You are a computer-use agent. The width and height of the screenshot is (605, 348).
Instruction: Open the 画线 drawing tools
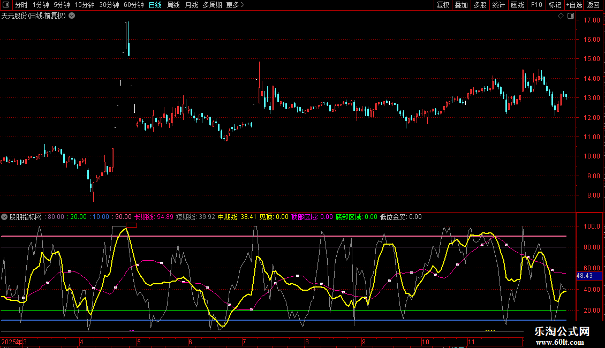tap(517, 5)
